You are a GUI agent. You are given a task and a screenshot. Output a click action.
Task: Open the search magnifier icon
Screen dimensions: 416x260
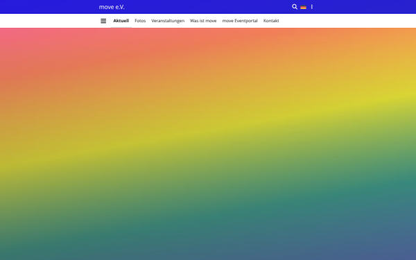point(295,7)
